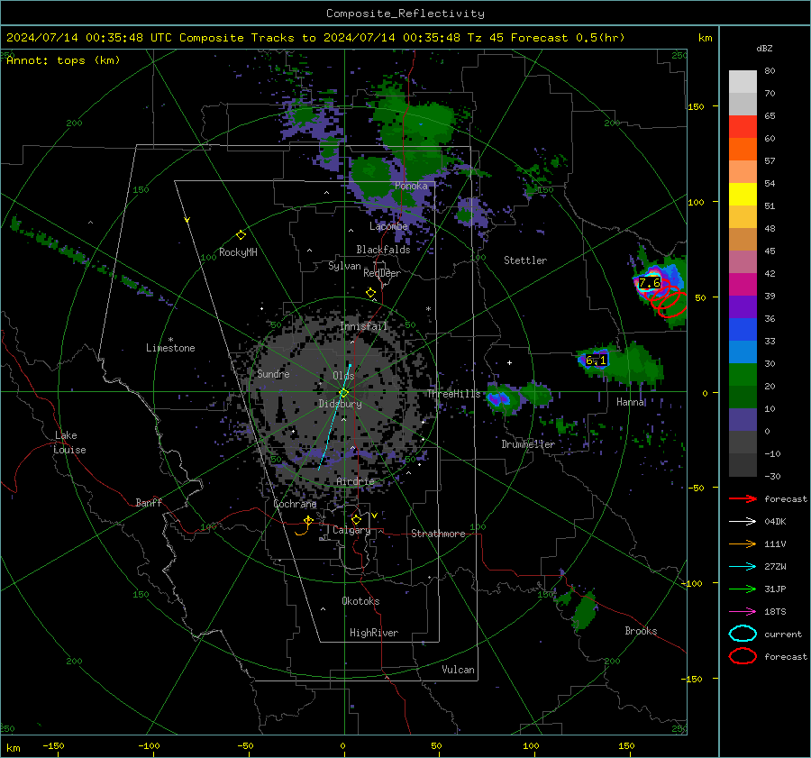Click the orange 111V arrow in legend
The width and height of the screenshot is (811, 758).
point(743,543)
